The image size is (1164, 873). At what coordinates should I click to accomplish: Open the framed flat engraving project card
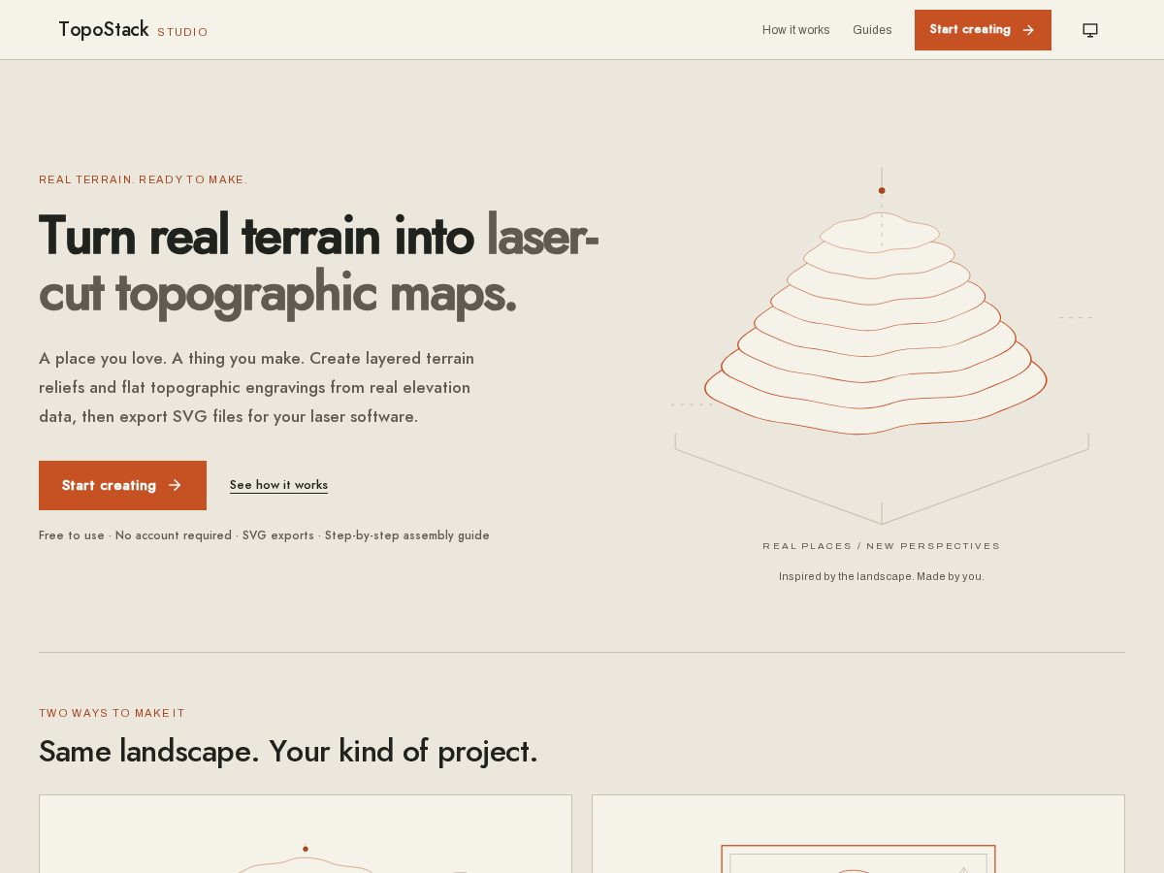click(x=858, y=834)
